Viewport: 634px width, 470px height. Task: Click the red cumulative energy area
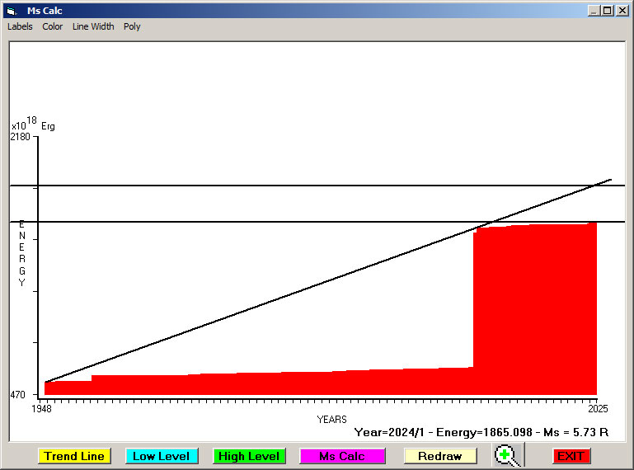pyautogui.click(x=534, y=313)
